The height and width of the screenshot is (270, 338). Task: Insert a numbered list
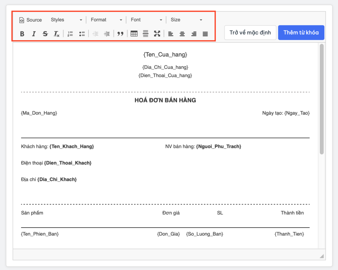click(70, 34)
